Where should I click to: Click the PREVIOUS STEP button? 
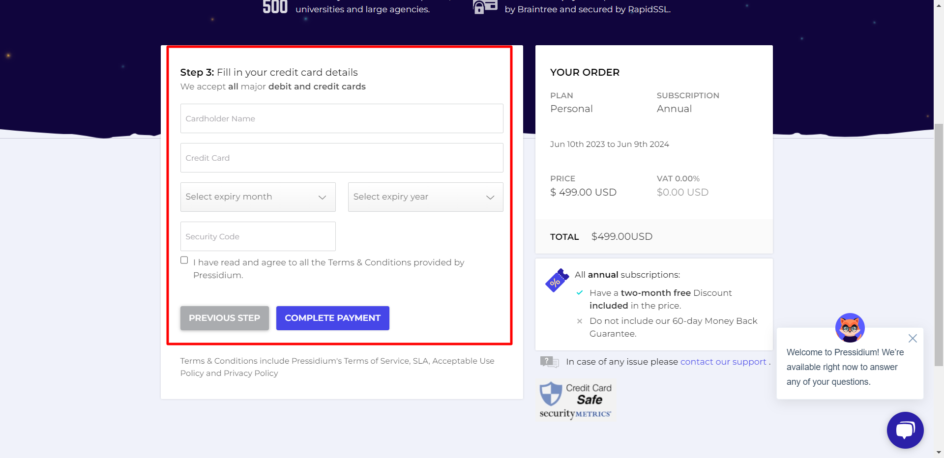coord(224,318)
